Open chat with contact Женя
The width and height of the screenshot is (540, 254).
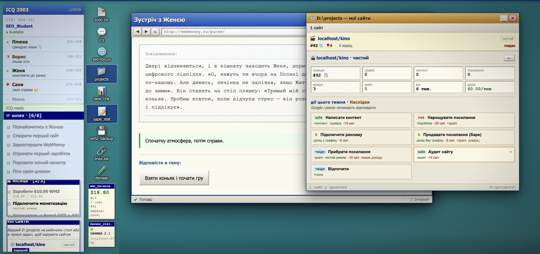coord(44,73)
